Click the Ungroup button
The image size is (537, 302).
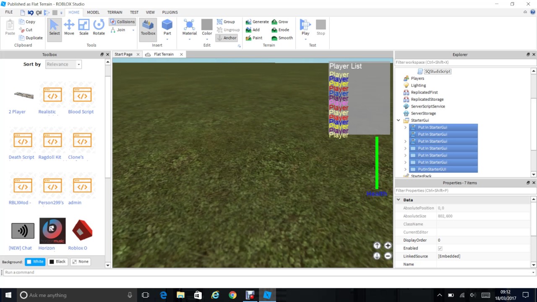[228, 30]
